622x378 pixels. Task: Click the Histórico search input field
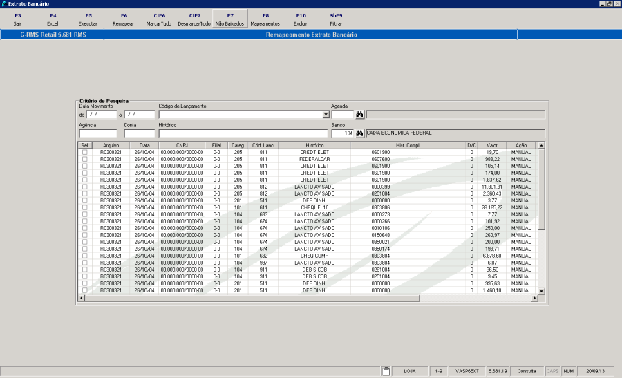[243, 133]
